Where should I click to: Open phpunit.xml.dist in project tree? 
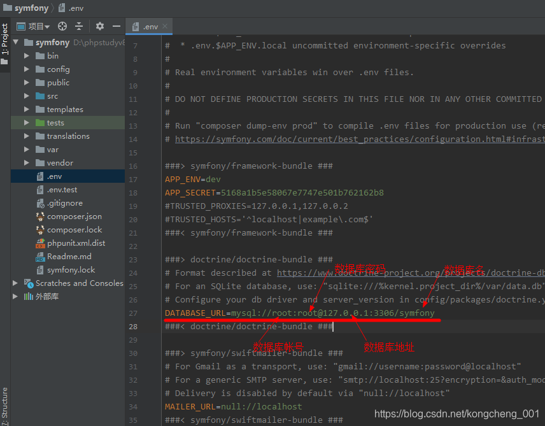click(x=76, y=243)
